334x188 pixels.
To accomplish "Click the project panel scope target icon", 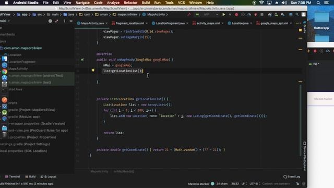I will tap(50, 21).
